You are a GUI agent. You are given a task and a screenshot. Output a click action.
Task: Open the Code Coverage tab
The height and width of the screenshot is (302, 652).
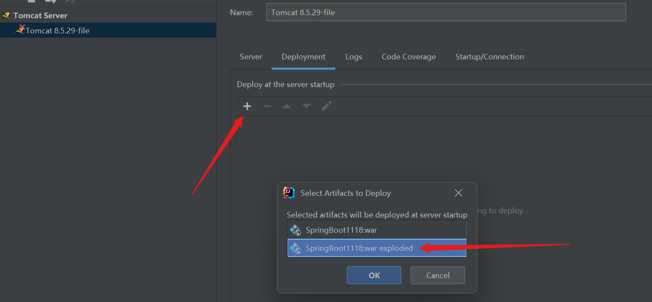[x=409, y=57]
